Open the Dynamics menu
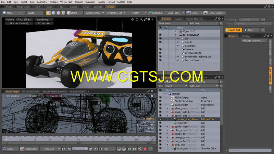The width and height of the screenshot is (274, 154). pos(90,2)
